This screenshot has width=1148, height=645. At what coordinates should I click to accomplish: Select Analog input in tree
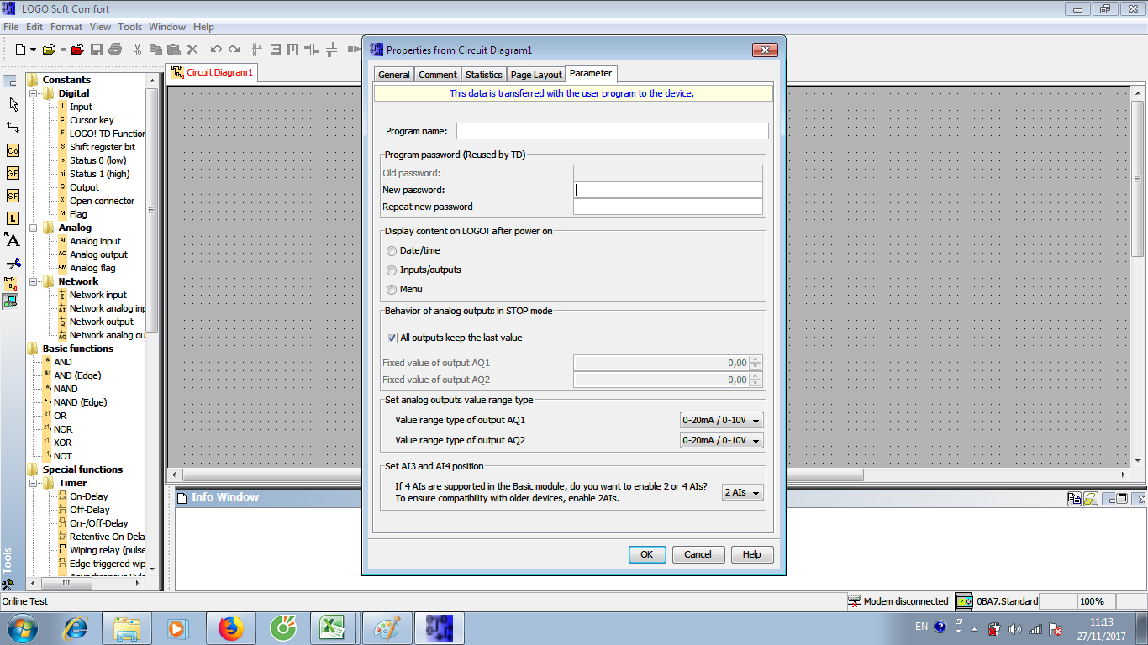pos(95,241)
